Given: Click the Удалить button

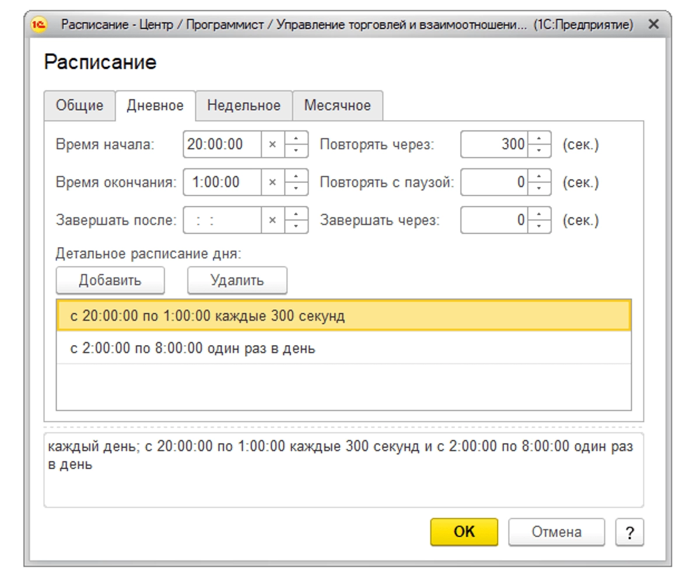Looking at the screenshot, I should pyautogui.click(x=237, y=280).
